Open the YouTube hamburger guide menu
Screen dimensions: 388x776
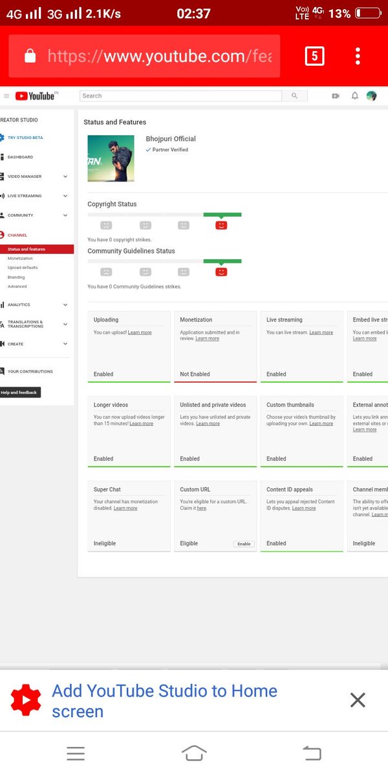click(x=6, y=96)
